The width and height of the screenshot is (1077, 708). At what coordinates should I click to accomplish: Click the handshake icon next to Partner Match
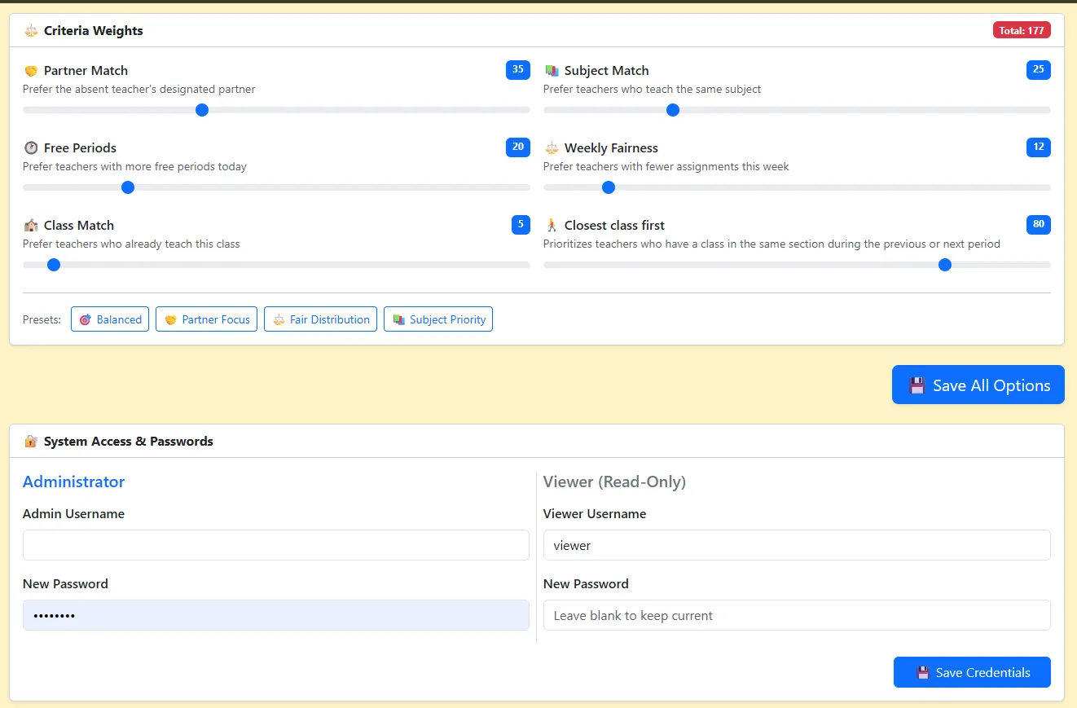[x=31, y=71]
